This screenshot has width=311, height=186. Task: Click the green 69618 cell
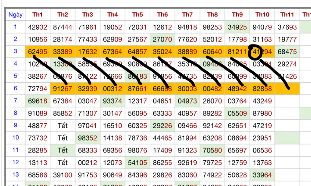pyautogui.click(x=38, y=101)
